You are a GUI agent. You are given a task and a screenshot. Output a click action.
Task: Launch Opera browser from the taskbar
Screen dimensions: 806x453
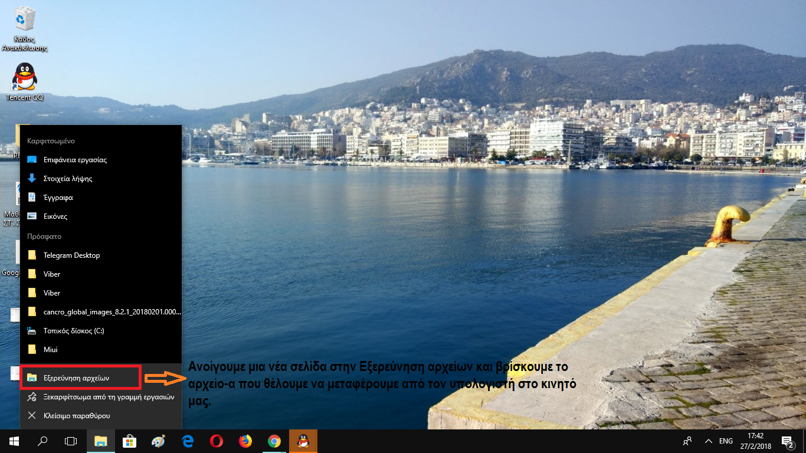(x=217, y=441)
